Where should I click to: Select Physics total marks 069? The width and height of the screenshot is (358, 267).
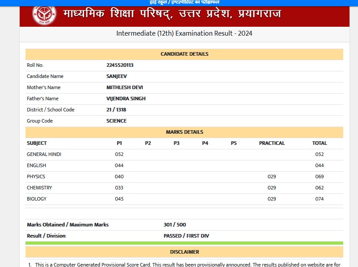coord(320,177)
